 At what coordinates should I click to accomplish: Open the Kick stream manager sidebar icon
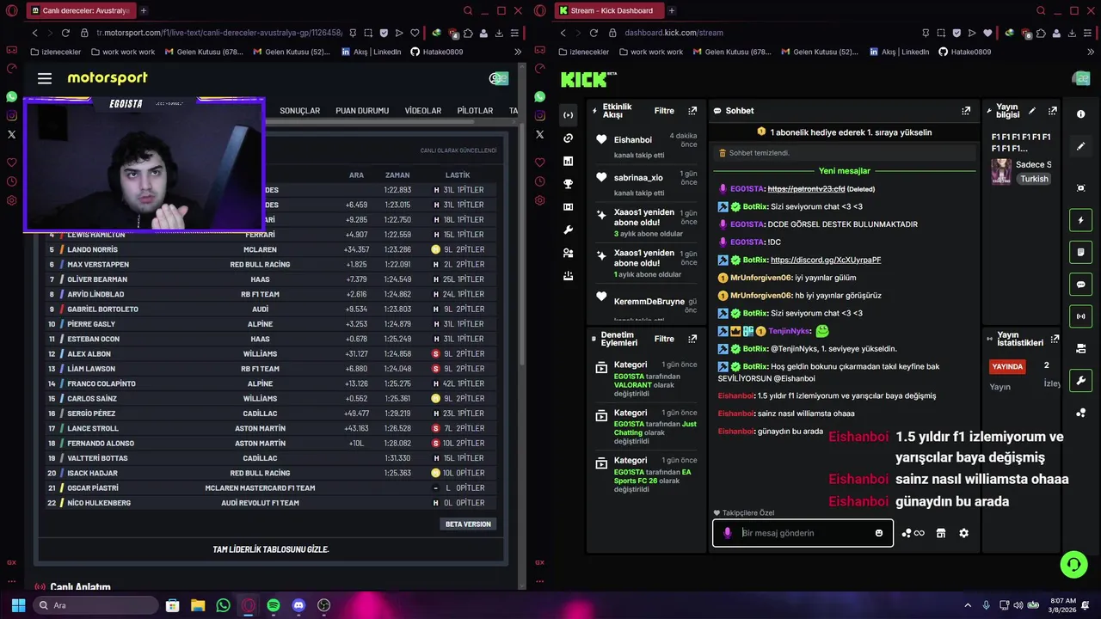coord(568,115)
